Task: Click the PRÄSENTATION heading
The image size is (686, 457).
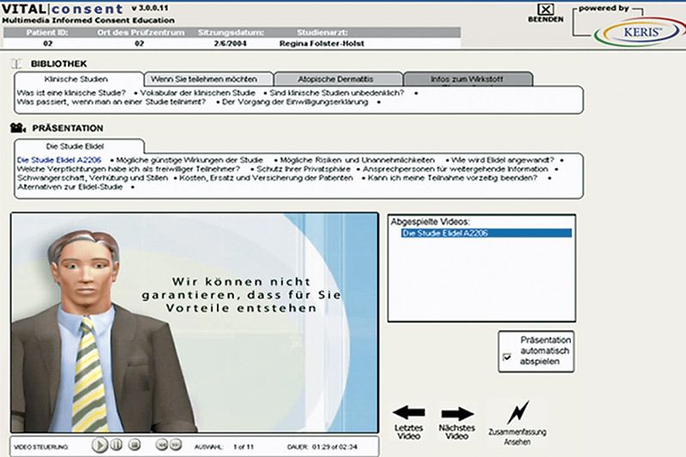Action: (68, 128)
